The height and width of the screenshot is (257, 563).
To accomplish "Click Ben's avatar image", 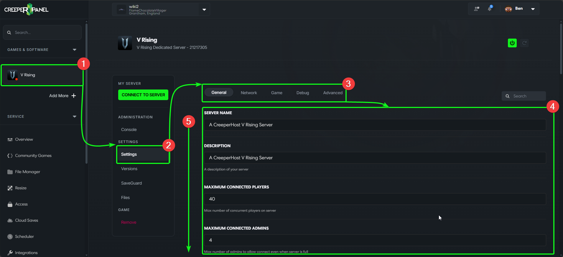I will (508, 9).
